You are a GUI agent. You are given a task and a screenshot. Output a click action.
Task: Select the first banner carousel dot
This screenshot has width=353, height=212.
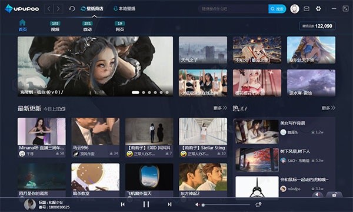point(135,92)
